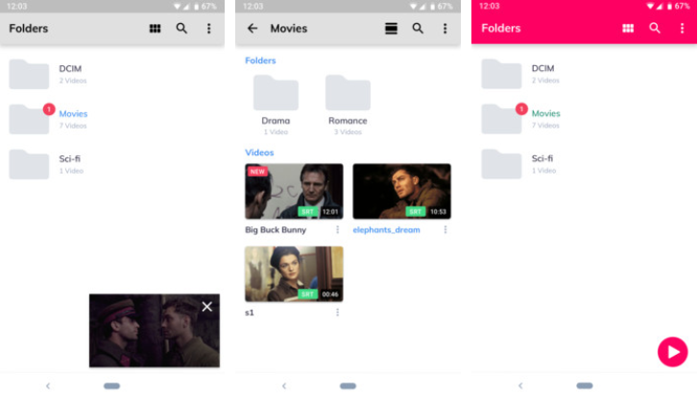Image resolution: width=698 pixels, height=397 pixels.
Task: Open options for Big Buck Bunny video
Action: click(337, 229)
